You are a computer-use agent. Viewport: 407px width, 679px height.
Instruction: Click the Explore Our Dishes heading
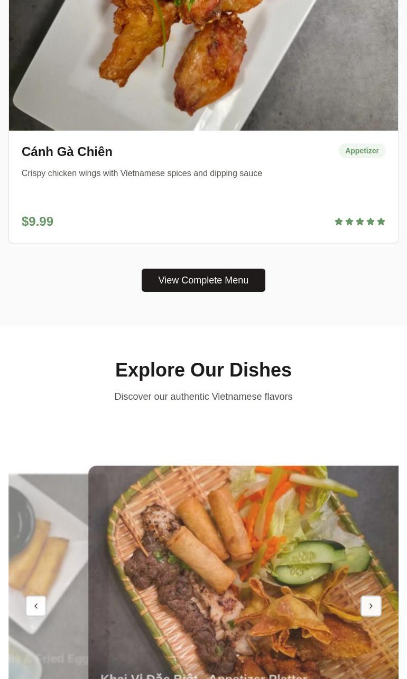click(203, 370)
